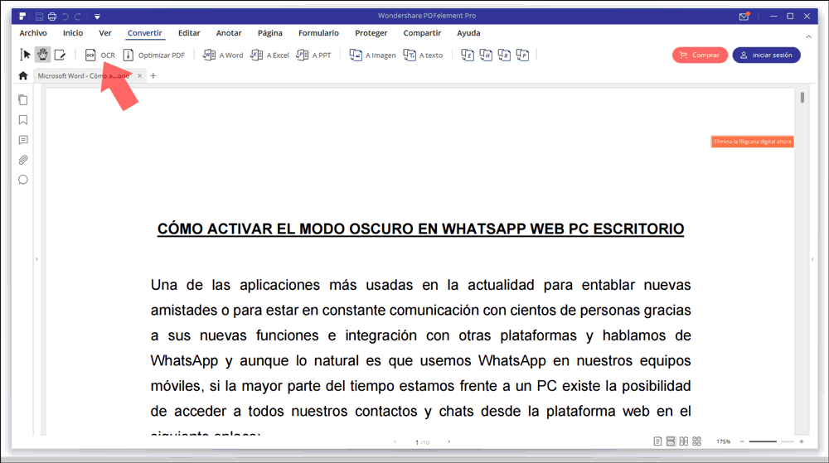The height and width of the screenshot is (463, 829).
Task: Select the Convertir tab
Action: click(x=144, y=33)
